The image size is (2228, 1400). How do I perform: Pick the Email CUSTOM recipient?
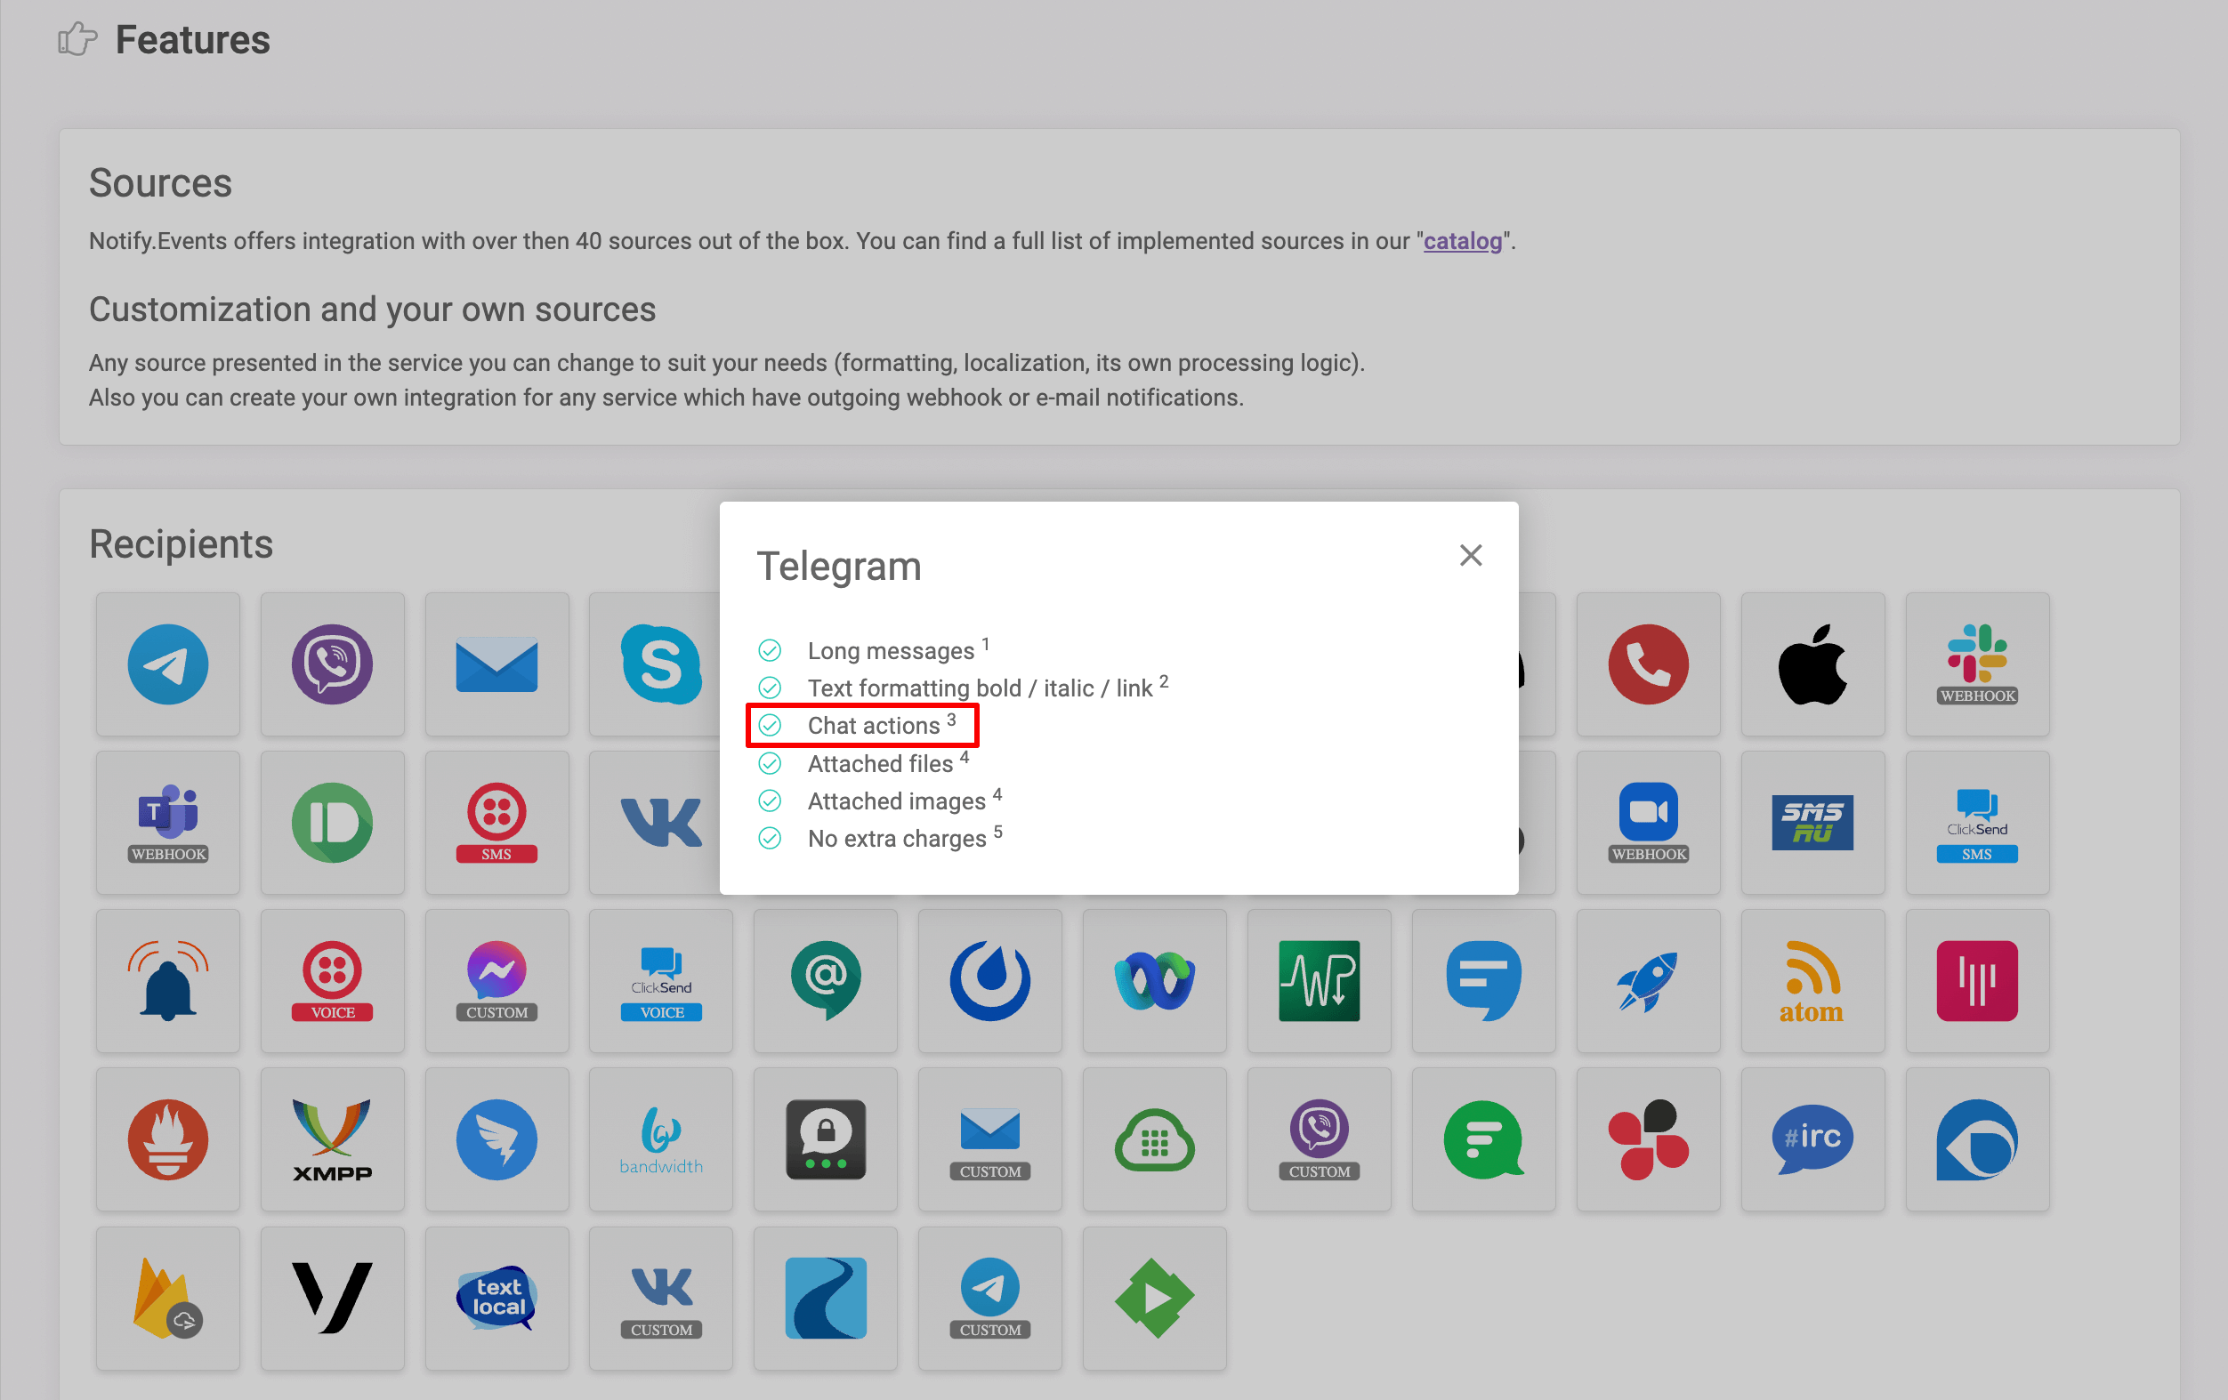(990, 1139)
